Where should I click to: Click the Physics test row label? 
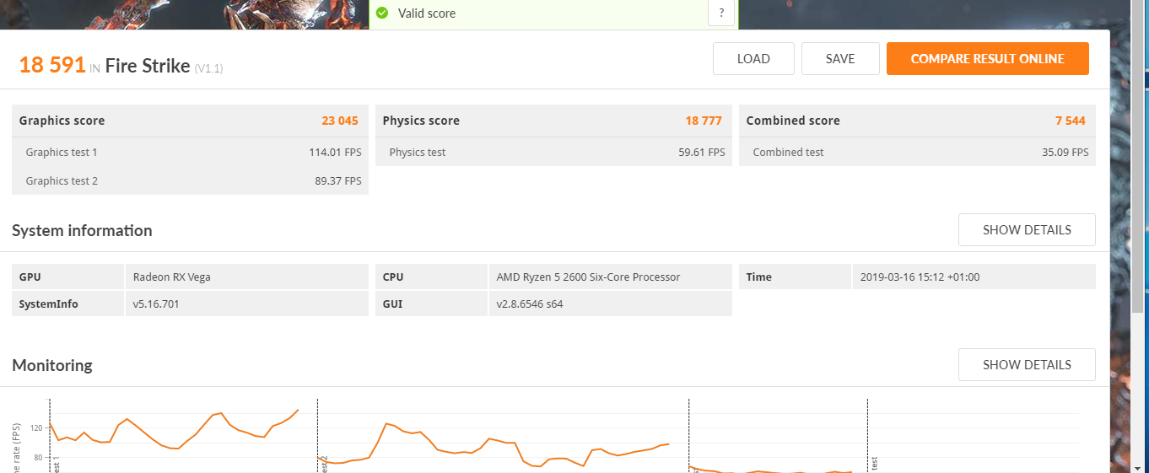[418, 153]
